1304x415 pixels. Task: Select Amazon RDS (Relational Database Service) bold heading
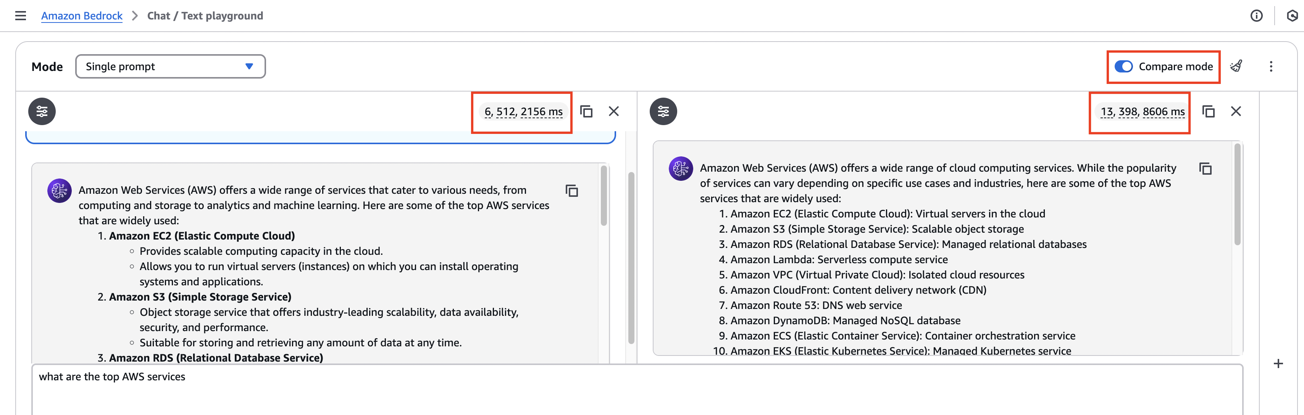coord(216,358)
